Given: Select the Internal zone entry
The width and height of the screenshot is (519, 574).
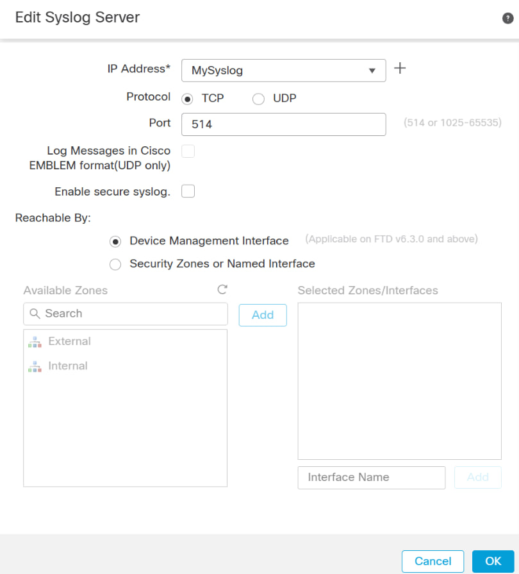Looking at the screenshot, I should pyautogui.click(x=67, y=366).
